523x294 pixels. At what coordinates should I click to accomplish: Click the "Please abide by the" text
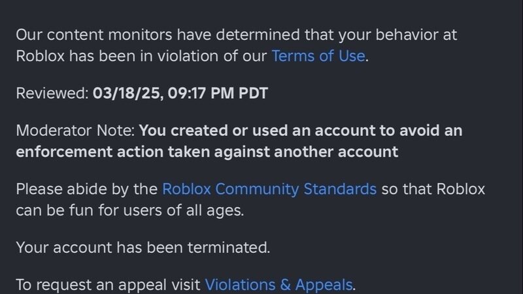pos(87,189)
